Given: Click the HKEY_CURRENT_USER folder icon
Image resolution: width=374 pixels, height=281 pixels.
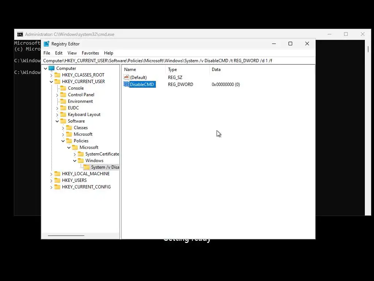Looking at the screenshot, I should 57,82.
